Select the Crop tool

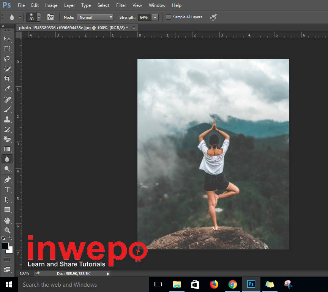point(7,79)
